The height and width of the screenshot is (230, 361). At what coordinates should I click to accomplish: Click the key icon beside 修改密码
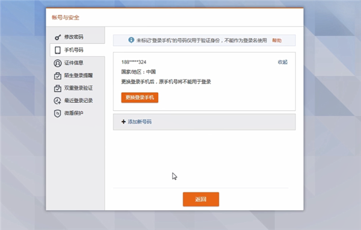click(58, 37)
